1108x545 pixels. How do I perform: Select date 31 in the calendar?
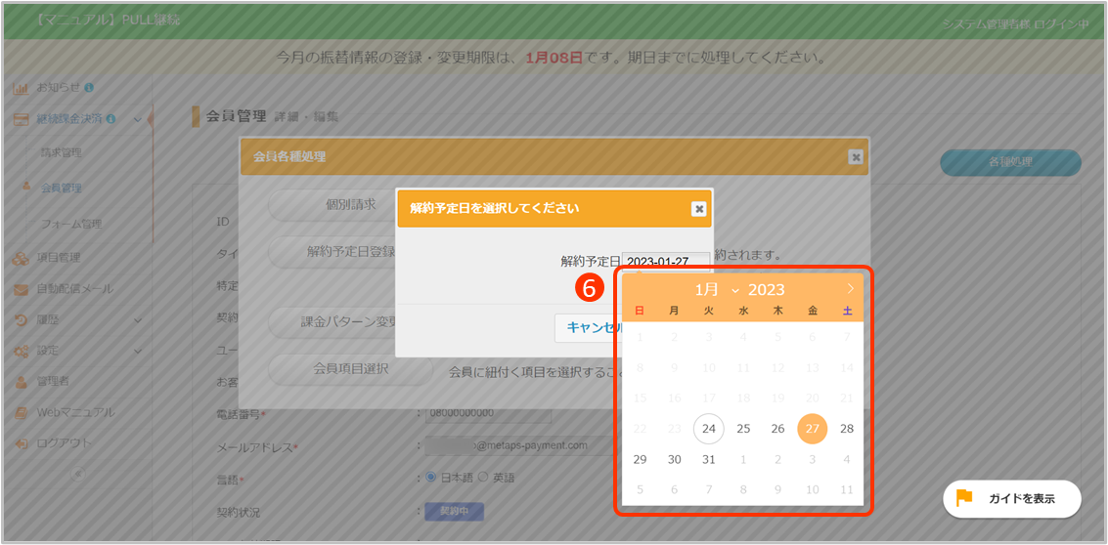point(709,459)
